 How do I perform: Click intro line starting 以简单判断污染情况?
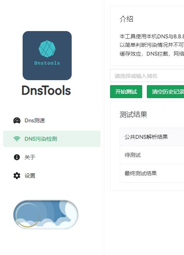coord(152,45)
